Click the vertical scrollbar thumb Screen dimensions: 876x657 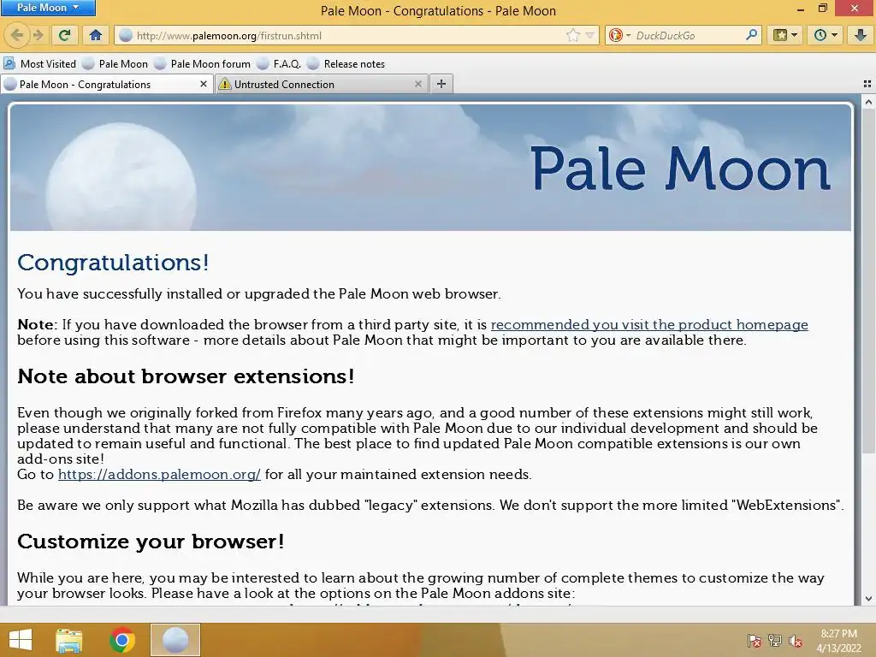coord(868,281)
